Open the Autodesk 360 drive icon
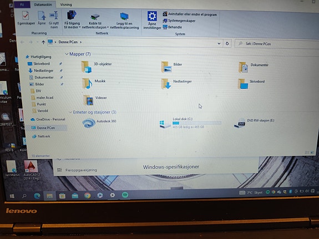Image resolution: width=319 pixels, height=239 pixels. [89, 123]
